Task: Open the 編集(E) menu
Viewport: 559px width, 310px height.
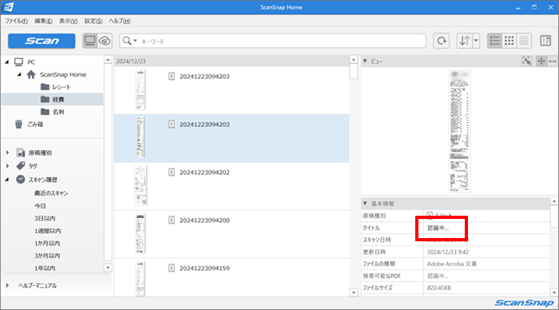Action: [43, 21]
